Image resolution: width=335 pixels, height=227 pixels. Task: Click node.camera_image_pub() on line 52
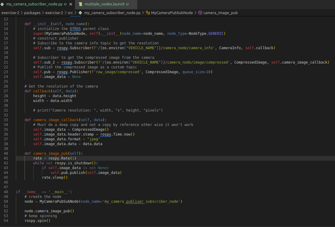[x=49, y=211]
